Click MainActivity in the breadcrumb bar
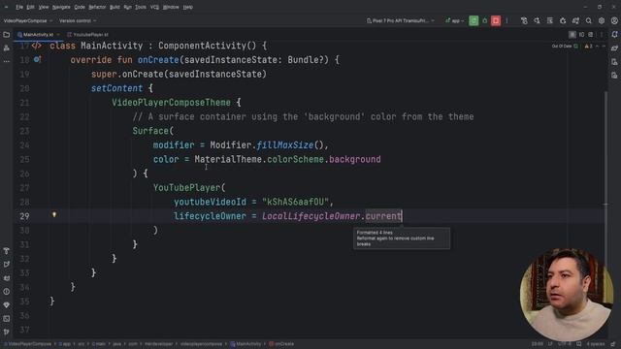 (245, 344)
